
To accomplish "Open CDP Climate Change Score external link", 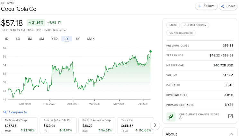I will [230, 116].
